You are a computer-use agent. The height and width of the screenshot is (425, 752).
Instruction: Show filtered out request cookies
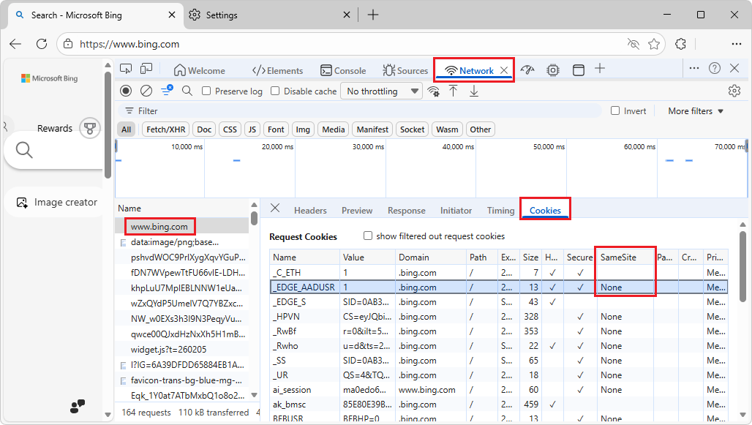pyautogui.click(x=367, y=235)
